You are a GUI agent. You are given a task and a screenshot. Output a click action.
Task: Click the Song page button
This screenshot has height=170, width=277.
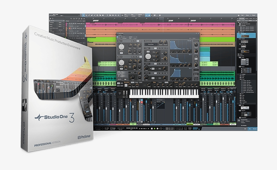[x=247, y=15]
